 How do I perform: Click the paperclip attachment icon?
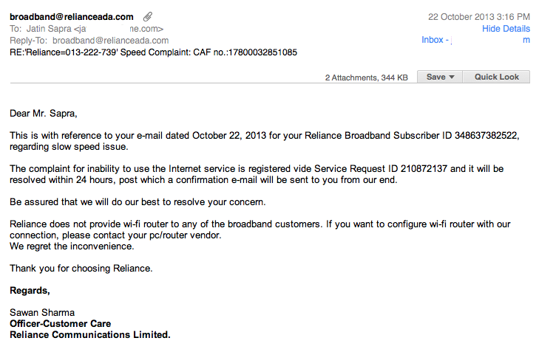pyautogui.click(x=148, y=16)
